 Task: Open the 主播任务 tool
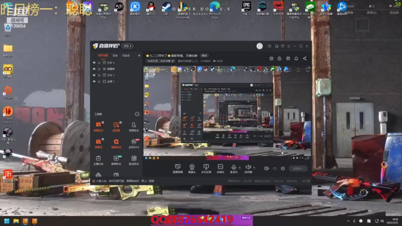pos(98,160)
